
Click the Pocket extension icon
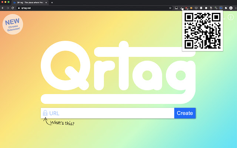coord(196,8)
